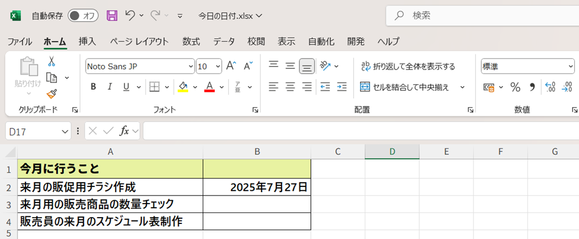Click the 貼り付け paste button

click(28, 76)
